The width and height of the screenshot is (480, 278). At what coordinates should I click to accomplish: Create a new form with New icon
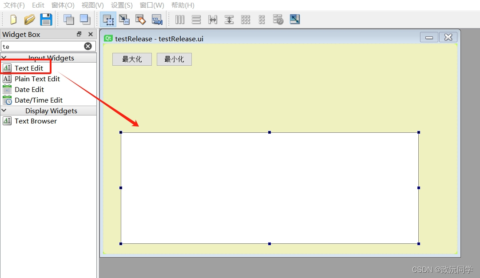pyautogui.click(x=13, y=20)
